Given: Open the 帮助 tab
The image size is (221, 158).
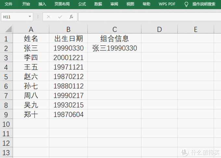Looking at the screenshot, I should pos(146,4).
